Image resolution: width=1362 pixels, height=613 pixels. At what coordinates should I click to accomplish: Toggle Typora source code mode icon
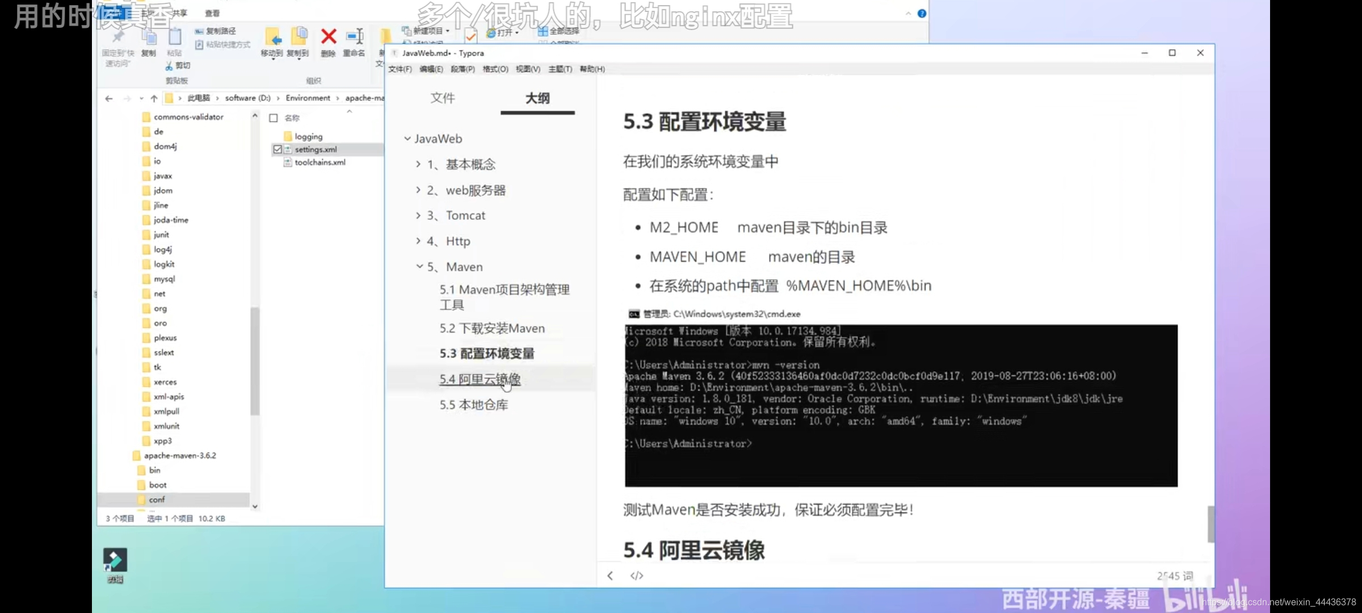pyautogui.click(x=637, y=576)
